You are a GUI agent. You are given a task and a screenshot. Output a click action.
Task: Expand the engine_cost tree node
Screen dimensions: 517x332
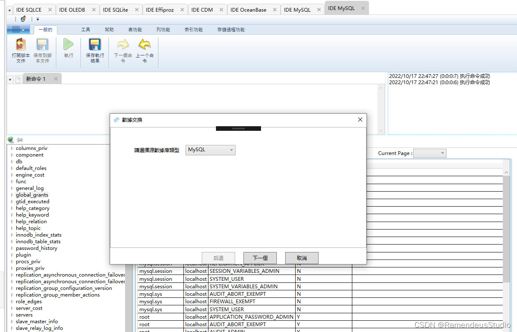point(12,175)
